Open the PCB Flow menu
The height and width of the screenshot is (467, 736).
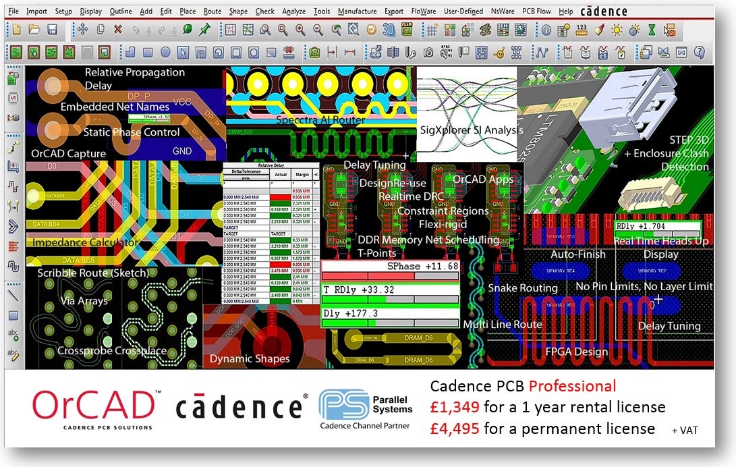[536, 11]
